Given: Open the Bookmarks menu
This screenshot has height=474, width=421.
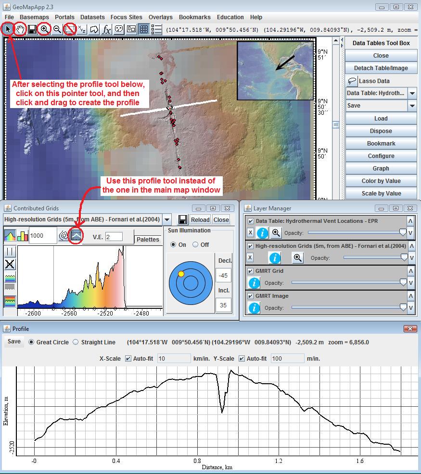Looking at the screenshot, I should pyautogui.click(x=194, y=17).
